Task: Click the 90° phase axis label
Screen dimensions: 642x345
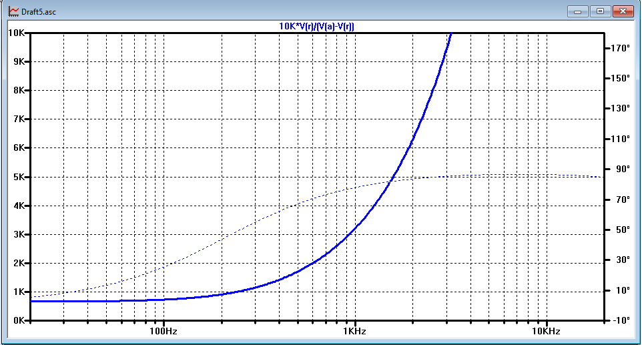Action: coord(623,169)
